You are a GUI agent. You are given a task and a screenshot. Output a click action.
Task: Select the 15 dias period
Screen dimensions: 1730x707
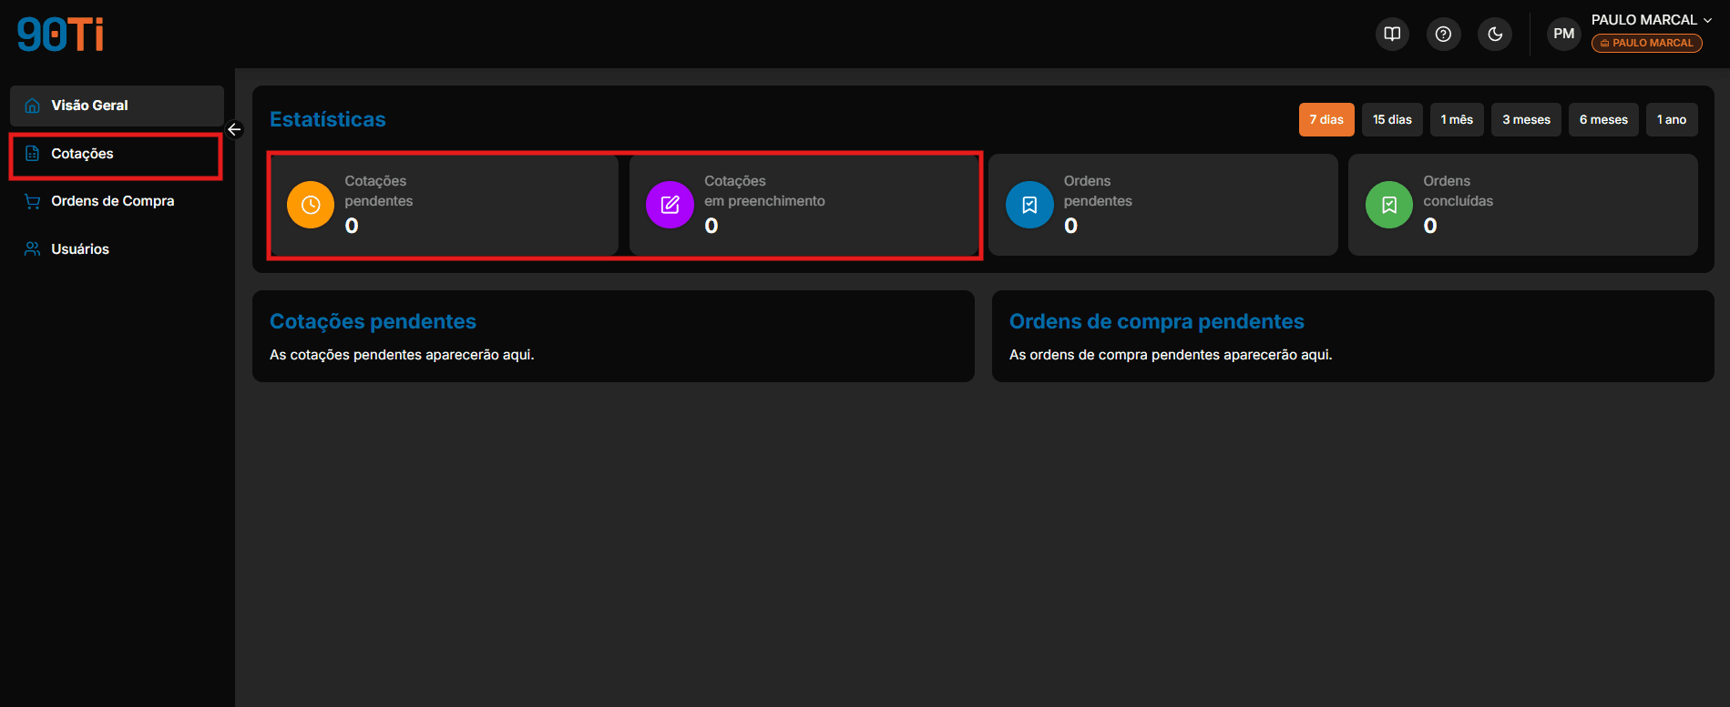pos(1392,119)
